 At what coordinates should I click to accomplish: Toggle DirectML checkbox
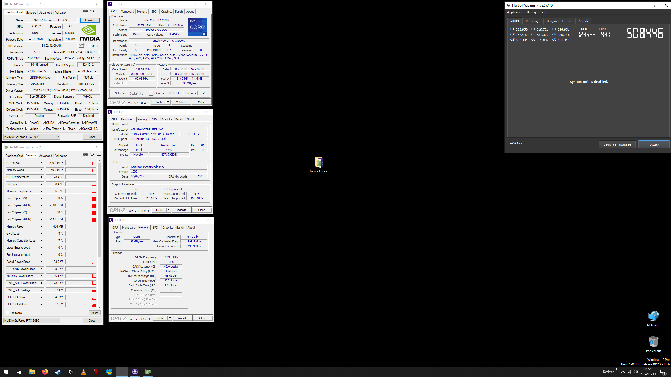pos(84,123)
